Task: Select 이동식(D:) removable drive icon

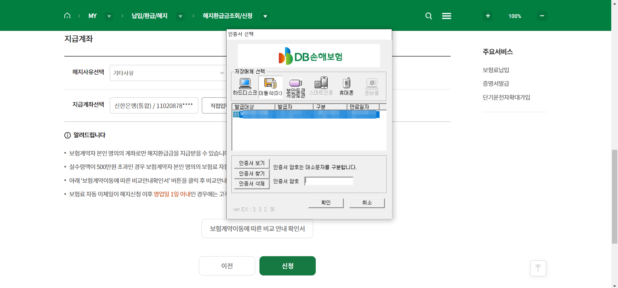Action: 270,87
